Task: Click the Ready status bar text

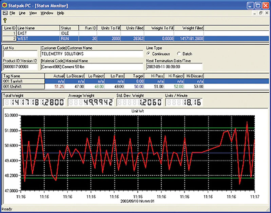Action: click(7, 209)
